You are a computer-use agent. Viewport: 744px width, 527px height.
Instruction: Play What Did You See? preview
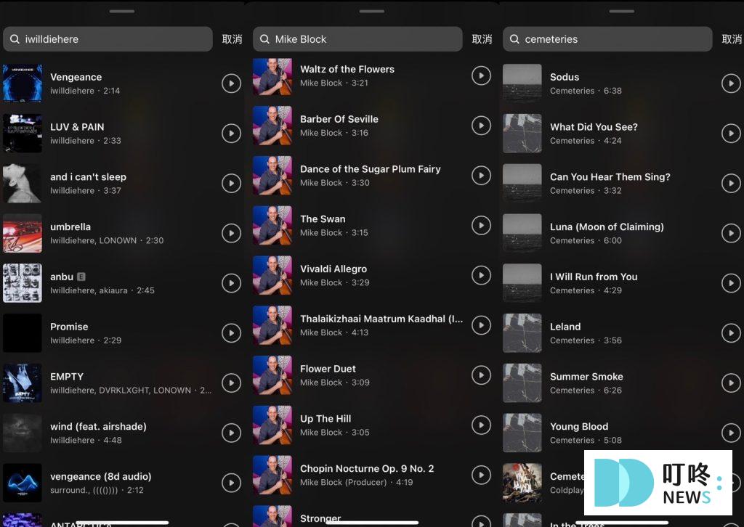point(731,133)
